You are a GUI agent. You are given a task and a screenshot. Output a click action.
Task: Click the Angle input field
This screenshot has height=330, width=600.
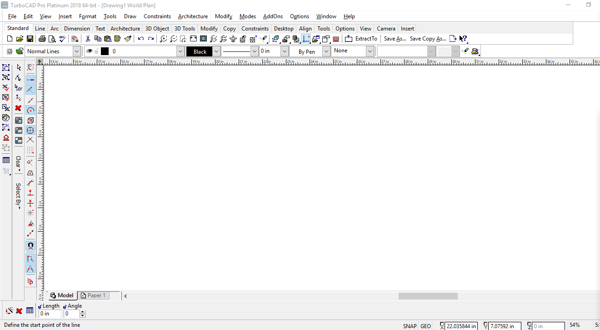71,314
